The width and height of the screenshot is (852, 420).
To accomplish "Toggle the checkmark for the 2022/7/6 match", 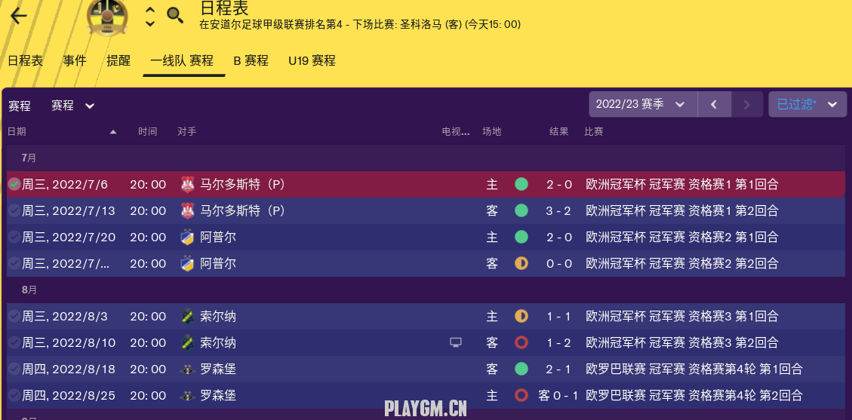I will [14, 185].
